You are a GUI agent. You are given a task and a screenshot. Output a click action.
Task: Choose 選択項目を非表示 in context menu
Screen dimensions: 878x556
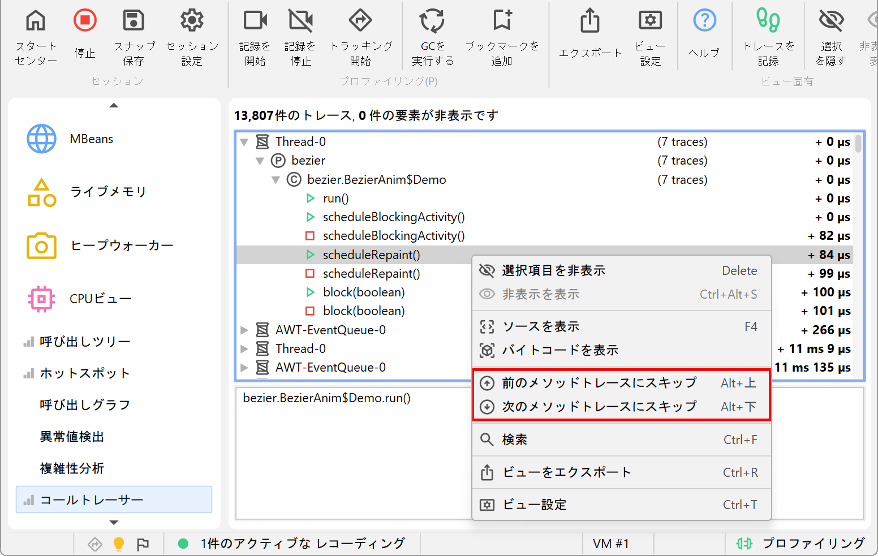(x=553, y=271)
